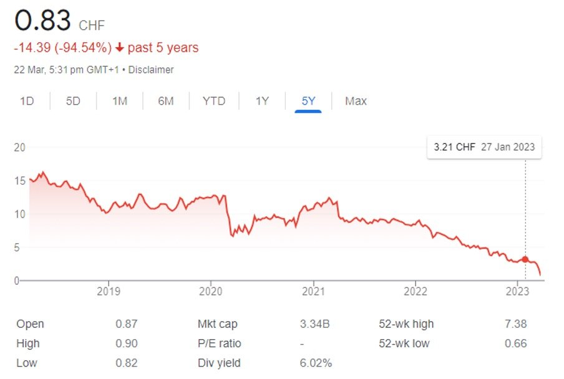Screen dimensions: 564x379
Task: Open the 1M chart range
Action: click(x=120, y=100)
